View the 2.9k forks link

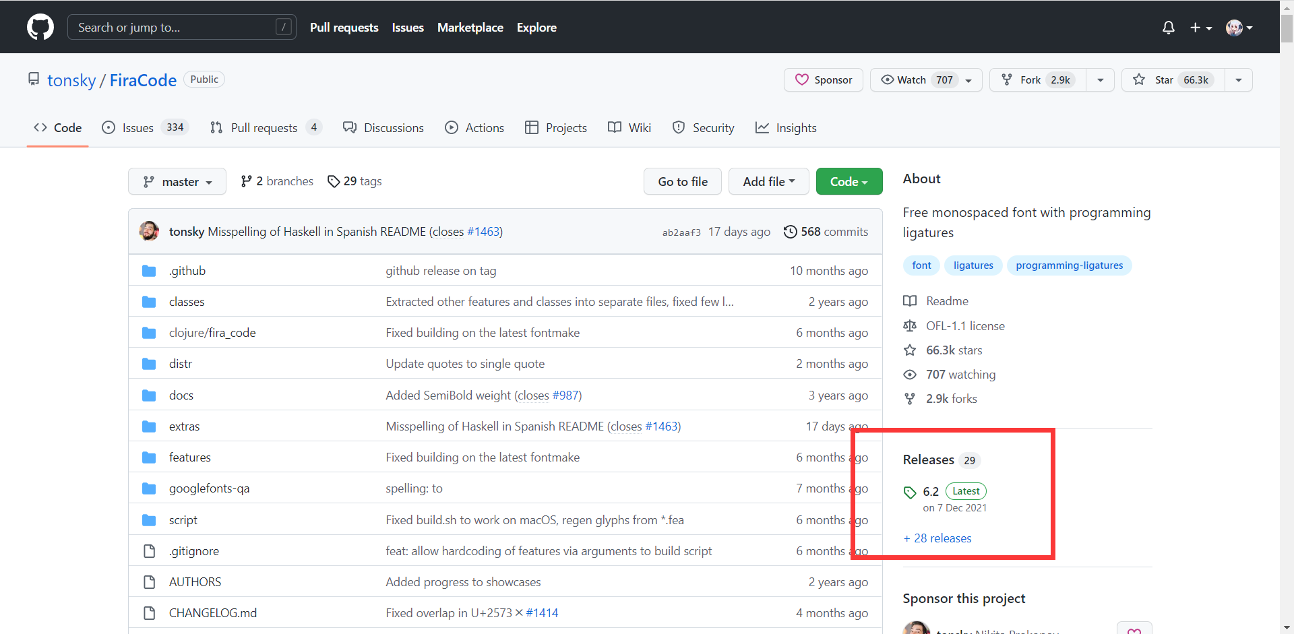click(x=940, y=399)
